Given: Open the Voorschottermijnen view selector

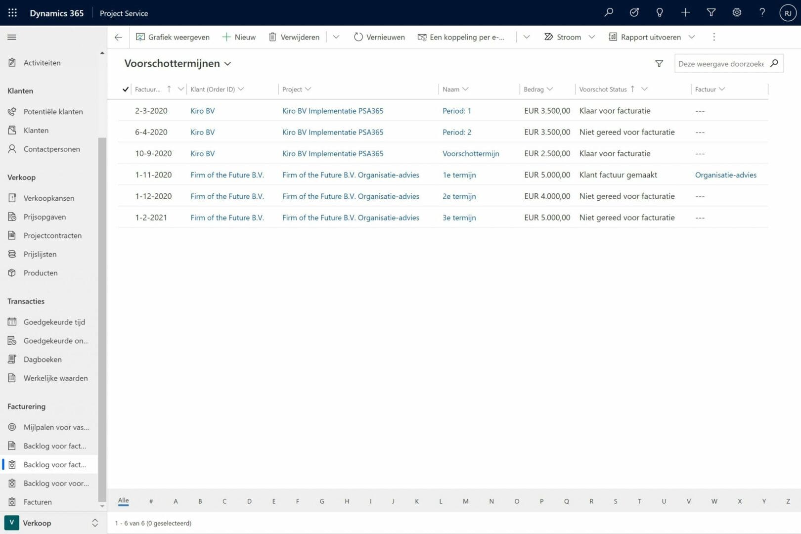Looking at the screenshot, I should (178, 64).
